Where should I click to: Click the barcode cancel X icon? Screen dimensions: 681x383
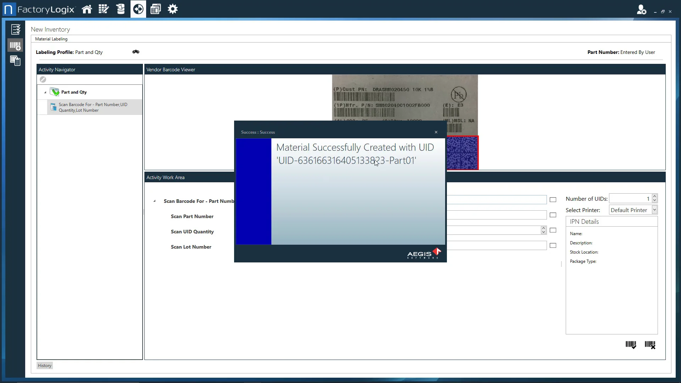[x=650, y=345]
